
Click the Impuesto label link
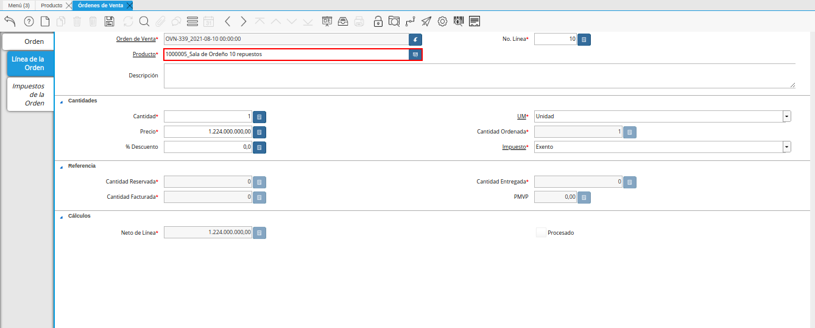coord(513,147)
